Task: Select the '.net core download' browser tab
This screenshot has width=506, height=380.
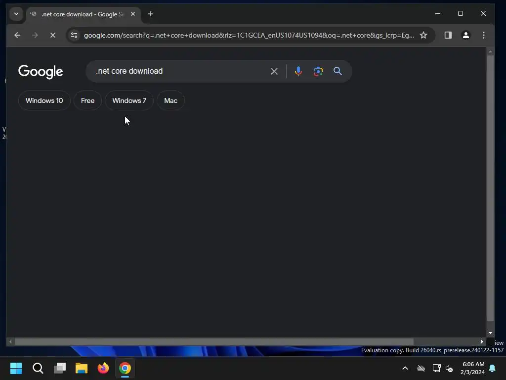Action: click(x=83, y=14)
